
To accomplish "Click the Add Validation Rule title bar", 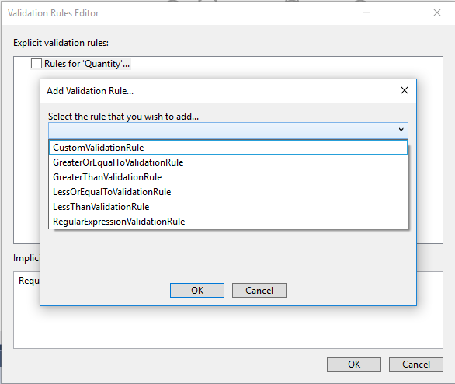I will click(217, 91).
